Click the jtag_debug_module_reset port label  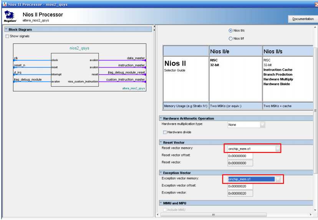[x=127, y=73]
